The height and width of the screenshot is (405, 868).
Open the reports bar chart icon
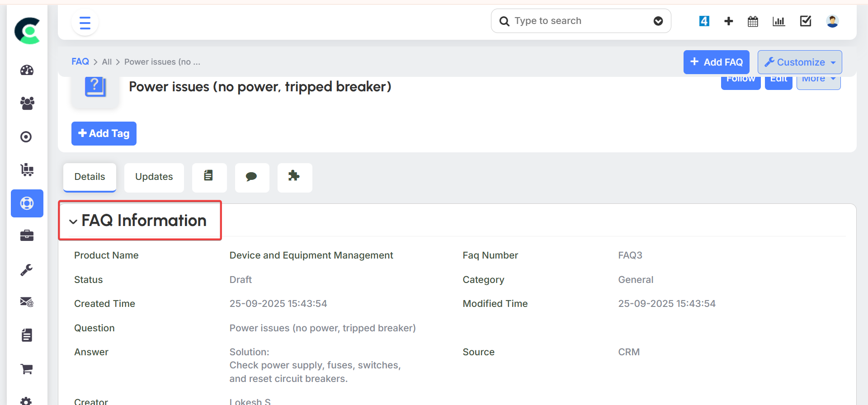pos(778,21)
